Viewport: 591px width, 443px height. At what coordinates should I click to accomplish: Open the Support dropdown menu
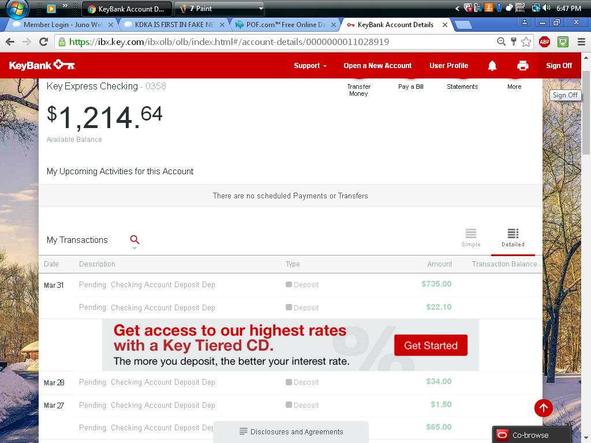[x=310, y=66]
